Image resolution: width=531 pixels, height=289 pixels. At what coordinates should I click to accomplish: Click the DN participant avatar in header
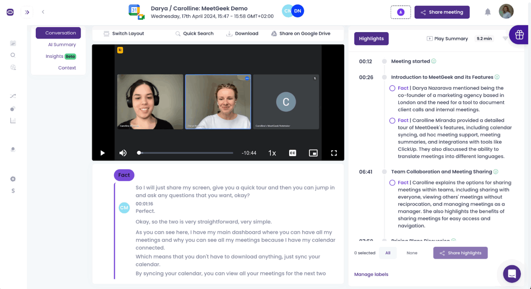298,11
